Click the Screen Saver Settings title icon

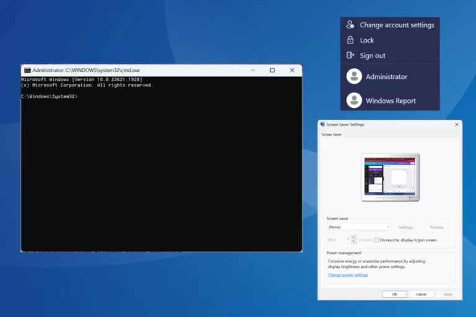[322, 125]
